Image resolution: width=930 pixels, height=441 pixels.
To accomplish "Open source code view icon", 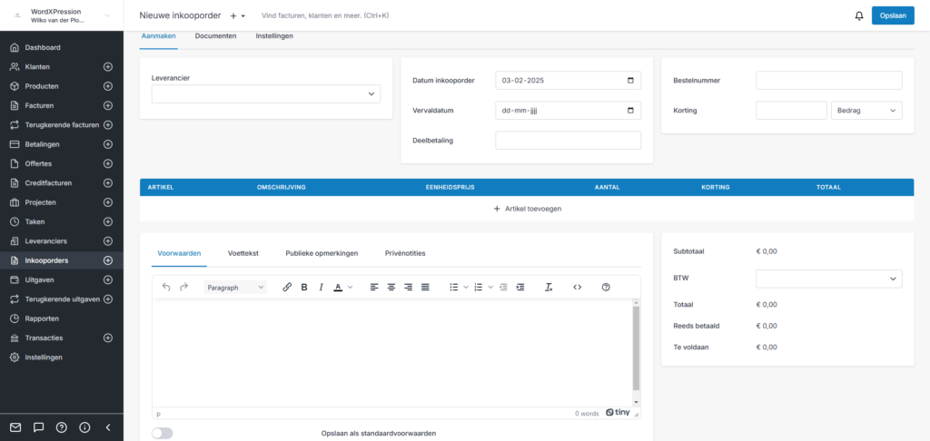I will click(x=577, y=287).
